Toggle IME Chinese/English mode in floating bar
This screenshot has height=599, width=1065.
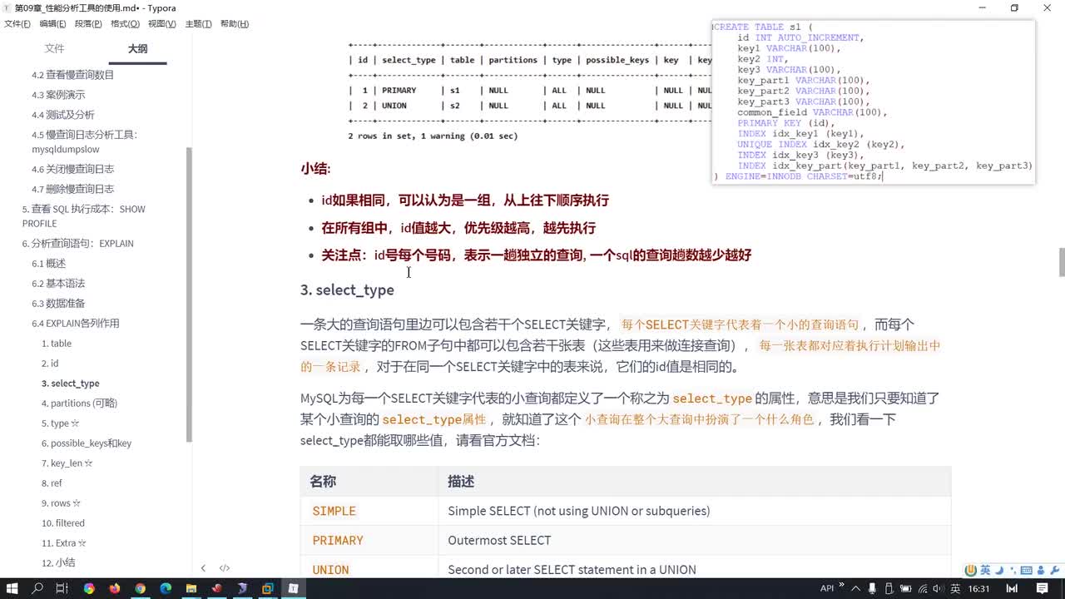point(985,571)
